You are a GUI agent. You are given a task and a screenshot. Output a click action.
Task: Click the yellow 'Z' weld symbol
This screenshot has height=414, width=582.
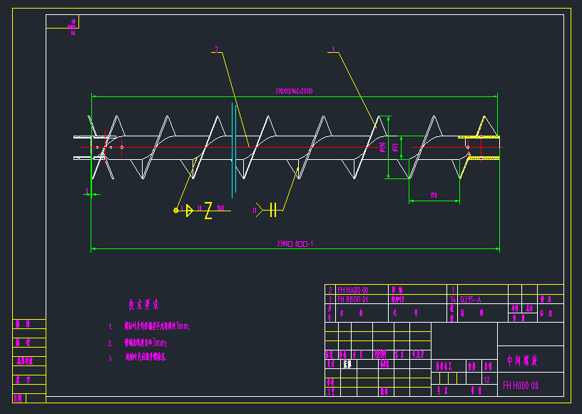208,211
